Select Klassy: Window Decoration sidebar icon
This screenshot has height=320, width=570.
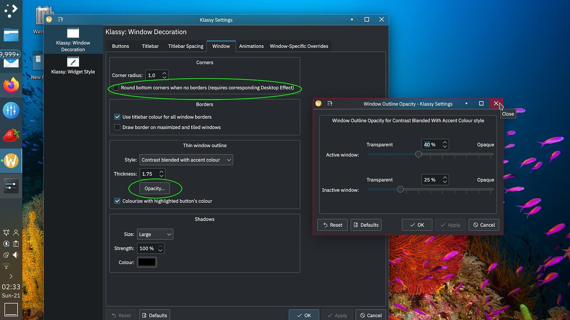73,33
